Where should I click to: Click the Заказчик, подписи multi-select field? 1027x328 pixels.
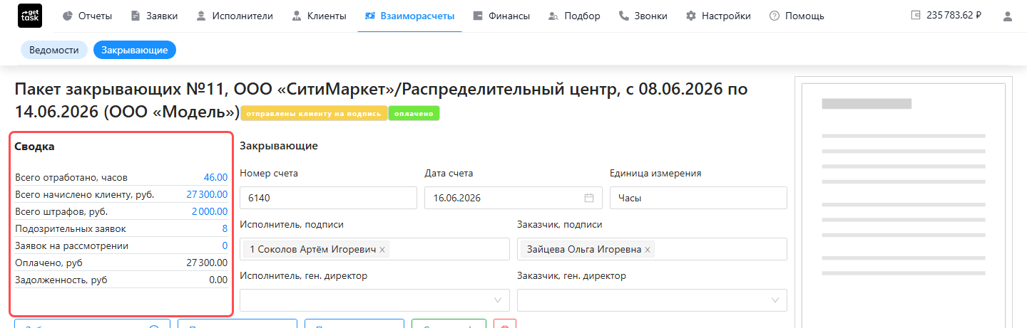pyautogui.click(x=652, y=249)
